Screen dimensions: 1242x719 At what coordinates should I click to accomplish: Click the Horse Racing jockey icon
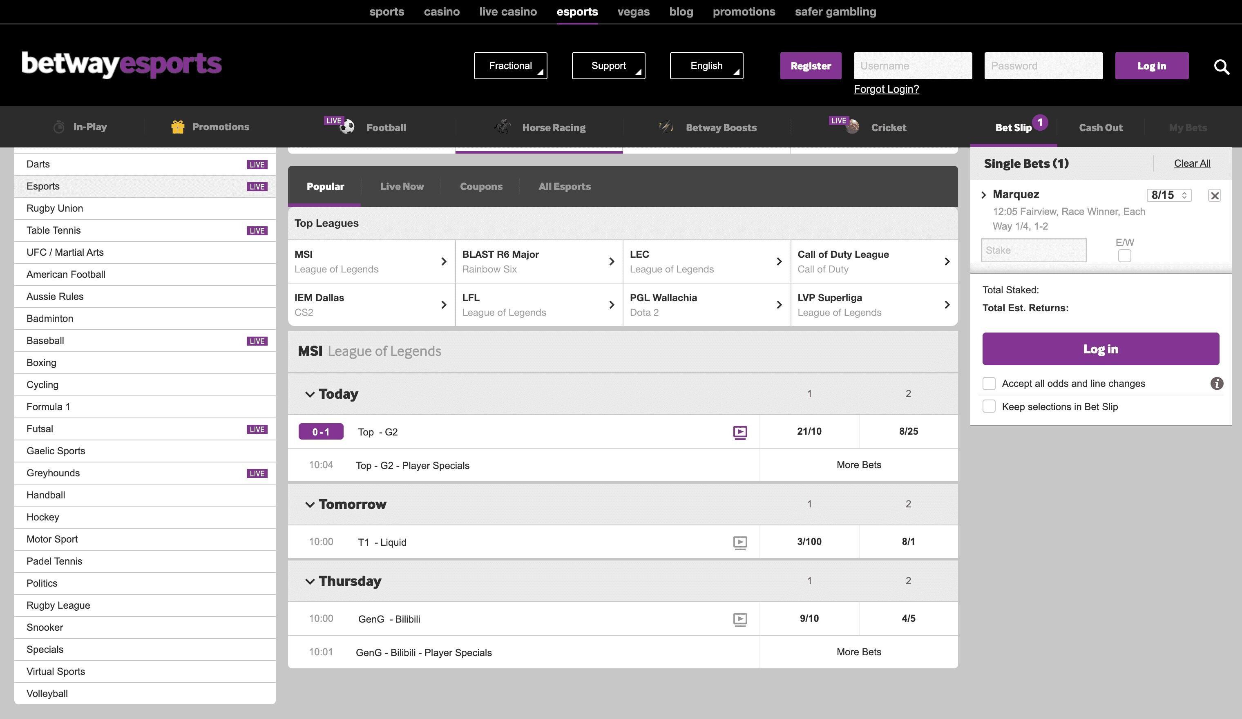click(x=503, y=127)
